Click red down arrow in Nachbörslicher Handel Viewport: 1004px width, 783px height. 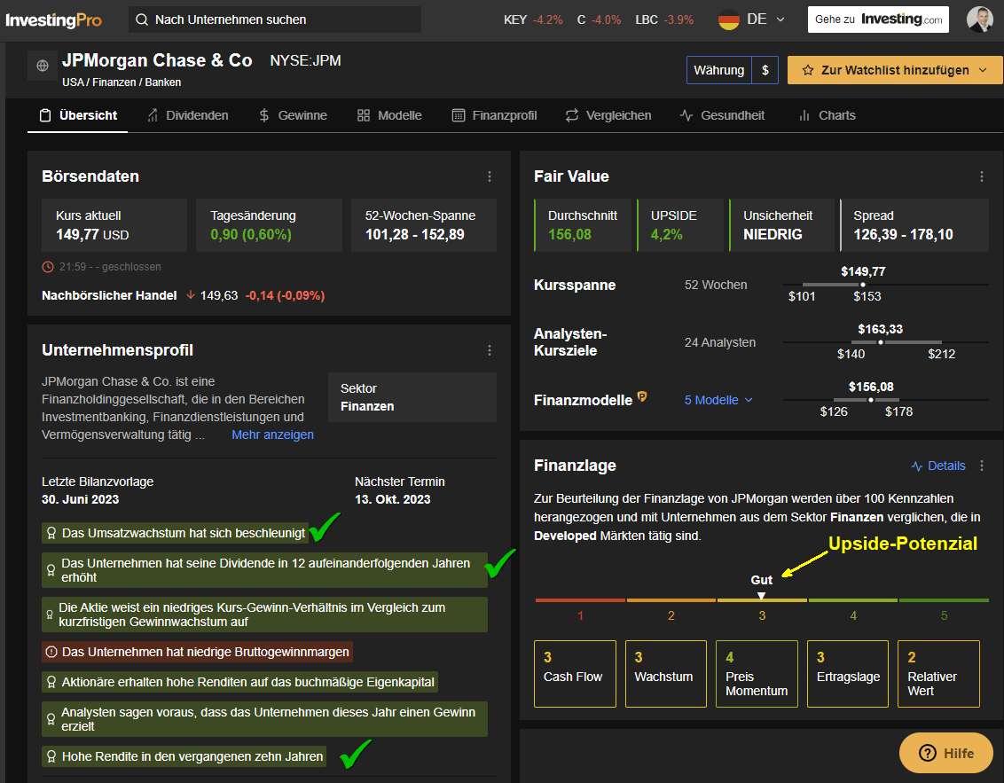click(190, 295)
